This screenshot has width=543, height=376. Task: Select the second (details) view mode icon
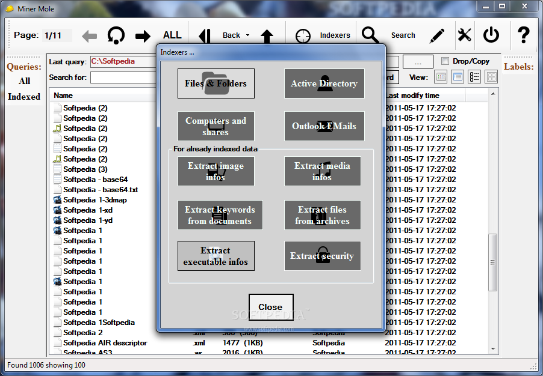click(458, 77)
